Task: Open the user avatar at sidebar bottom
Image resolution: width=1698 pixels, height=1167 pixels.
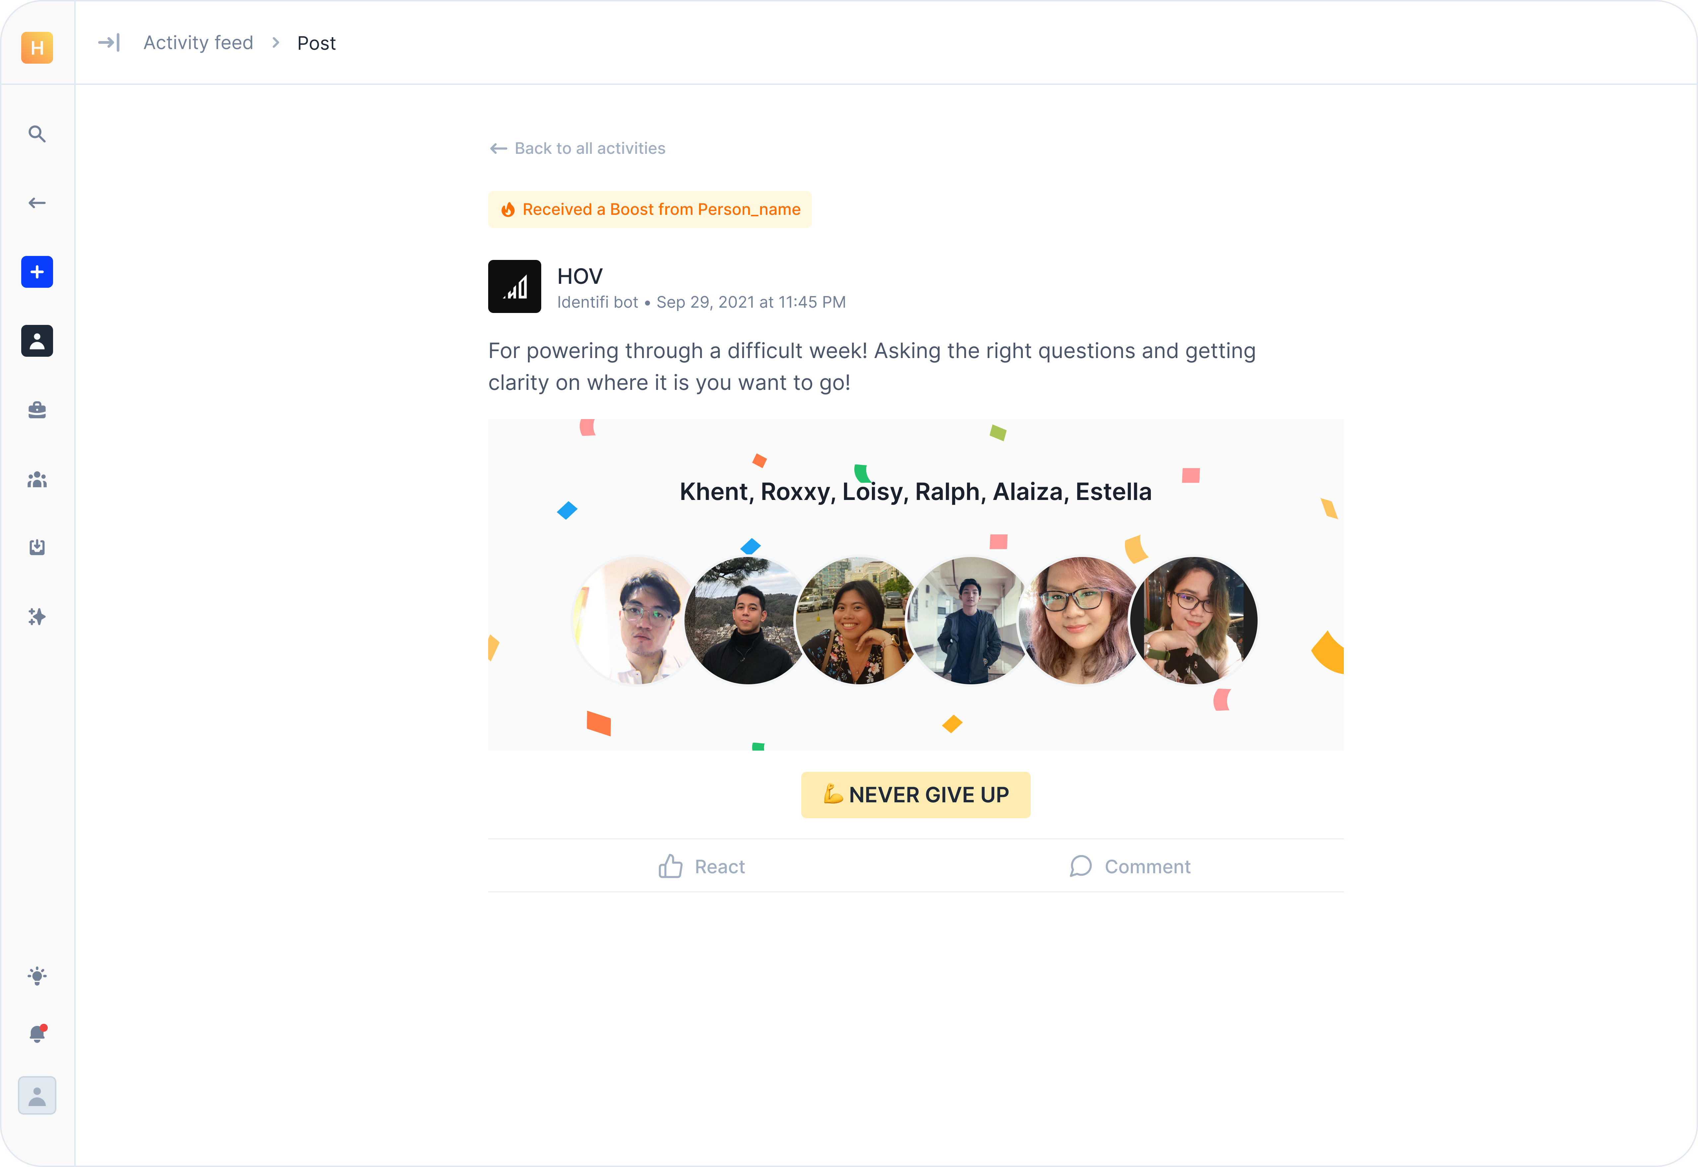Action: (x=36, y=1095)
